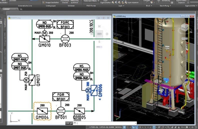This screenshot has width=198, height=129.
Task: Open a new drawing tab with plus
Action: pyautogui.click(x=21, y=9)
